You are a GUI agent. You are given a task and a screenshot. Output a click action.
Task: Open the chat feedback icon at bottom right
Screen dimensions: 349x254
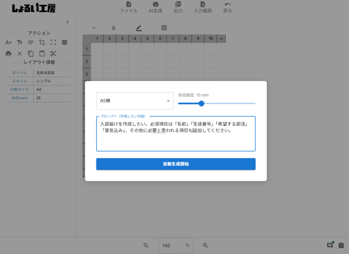point(330,245)
